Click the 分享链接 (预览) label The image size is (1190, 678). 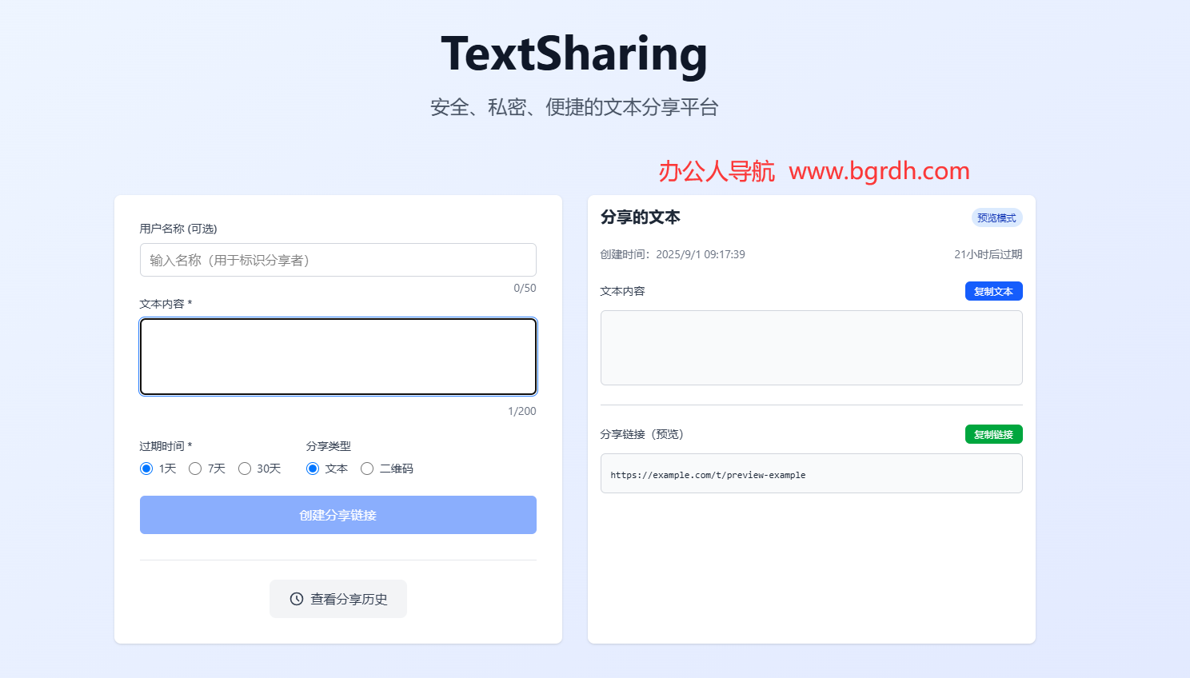(642, 434)
